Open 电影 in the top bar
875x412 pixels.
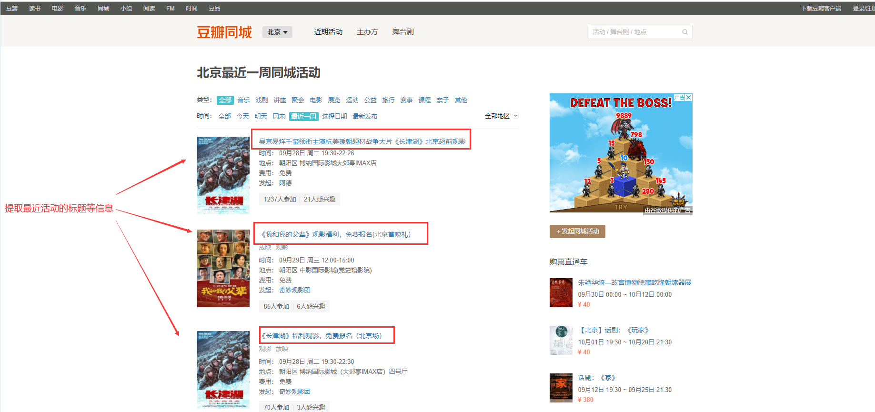point(58,9)
